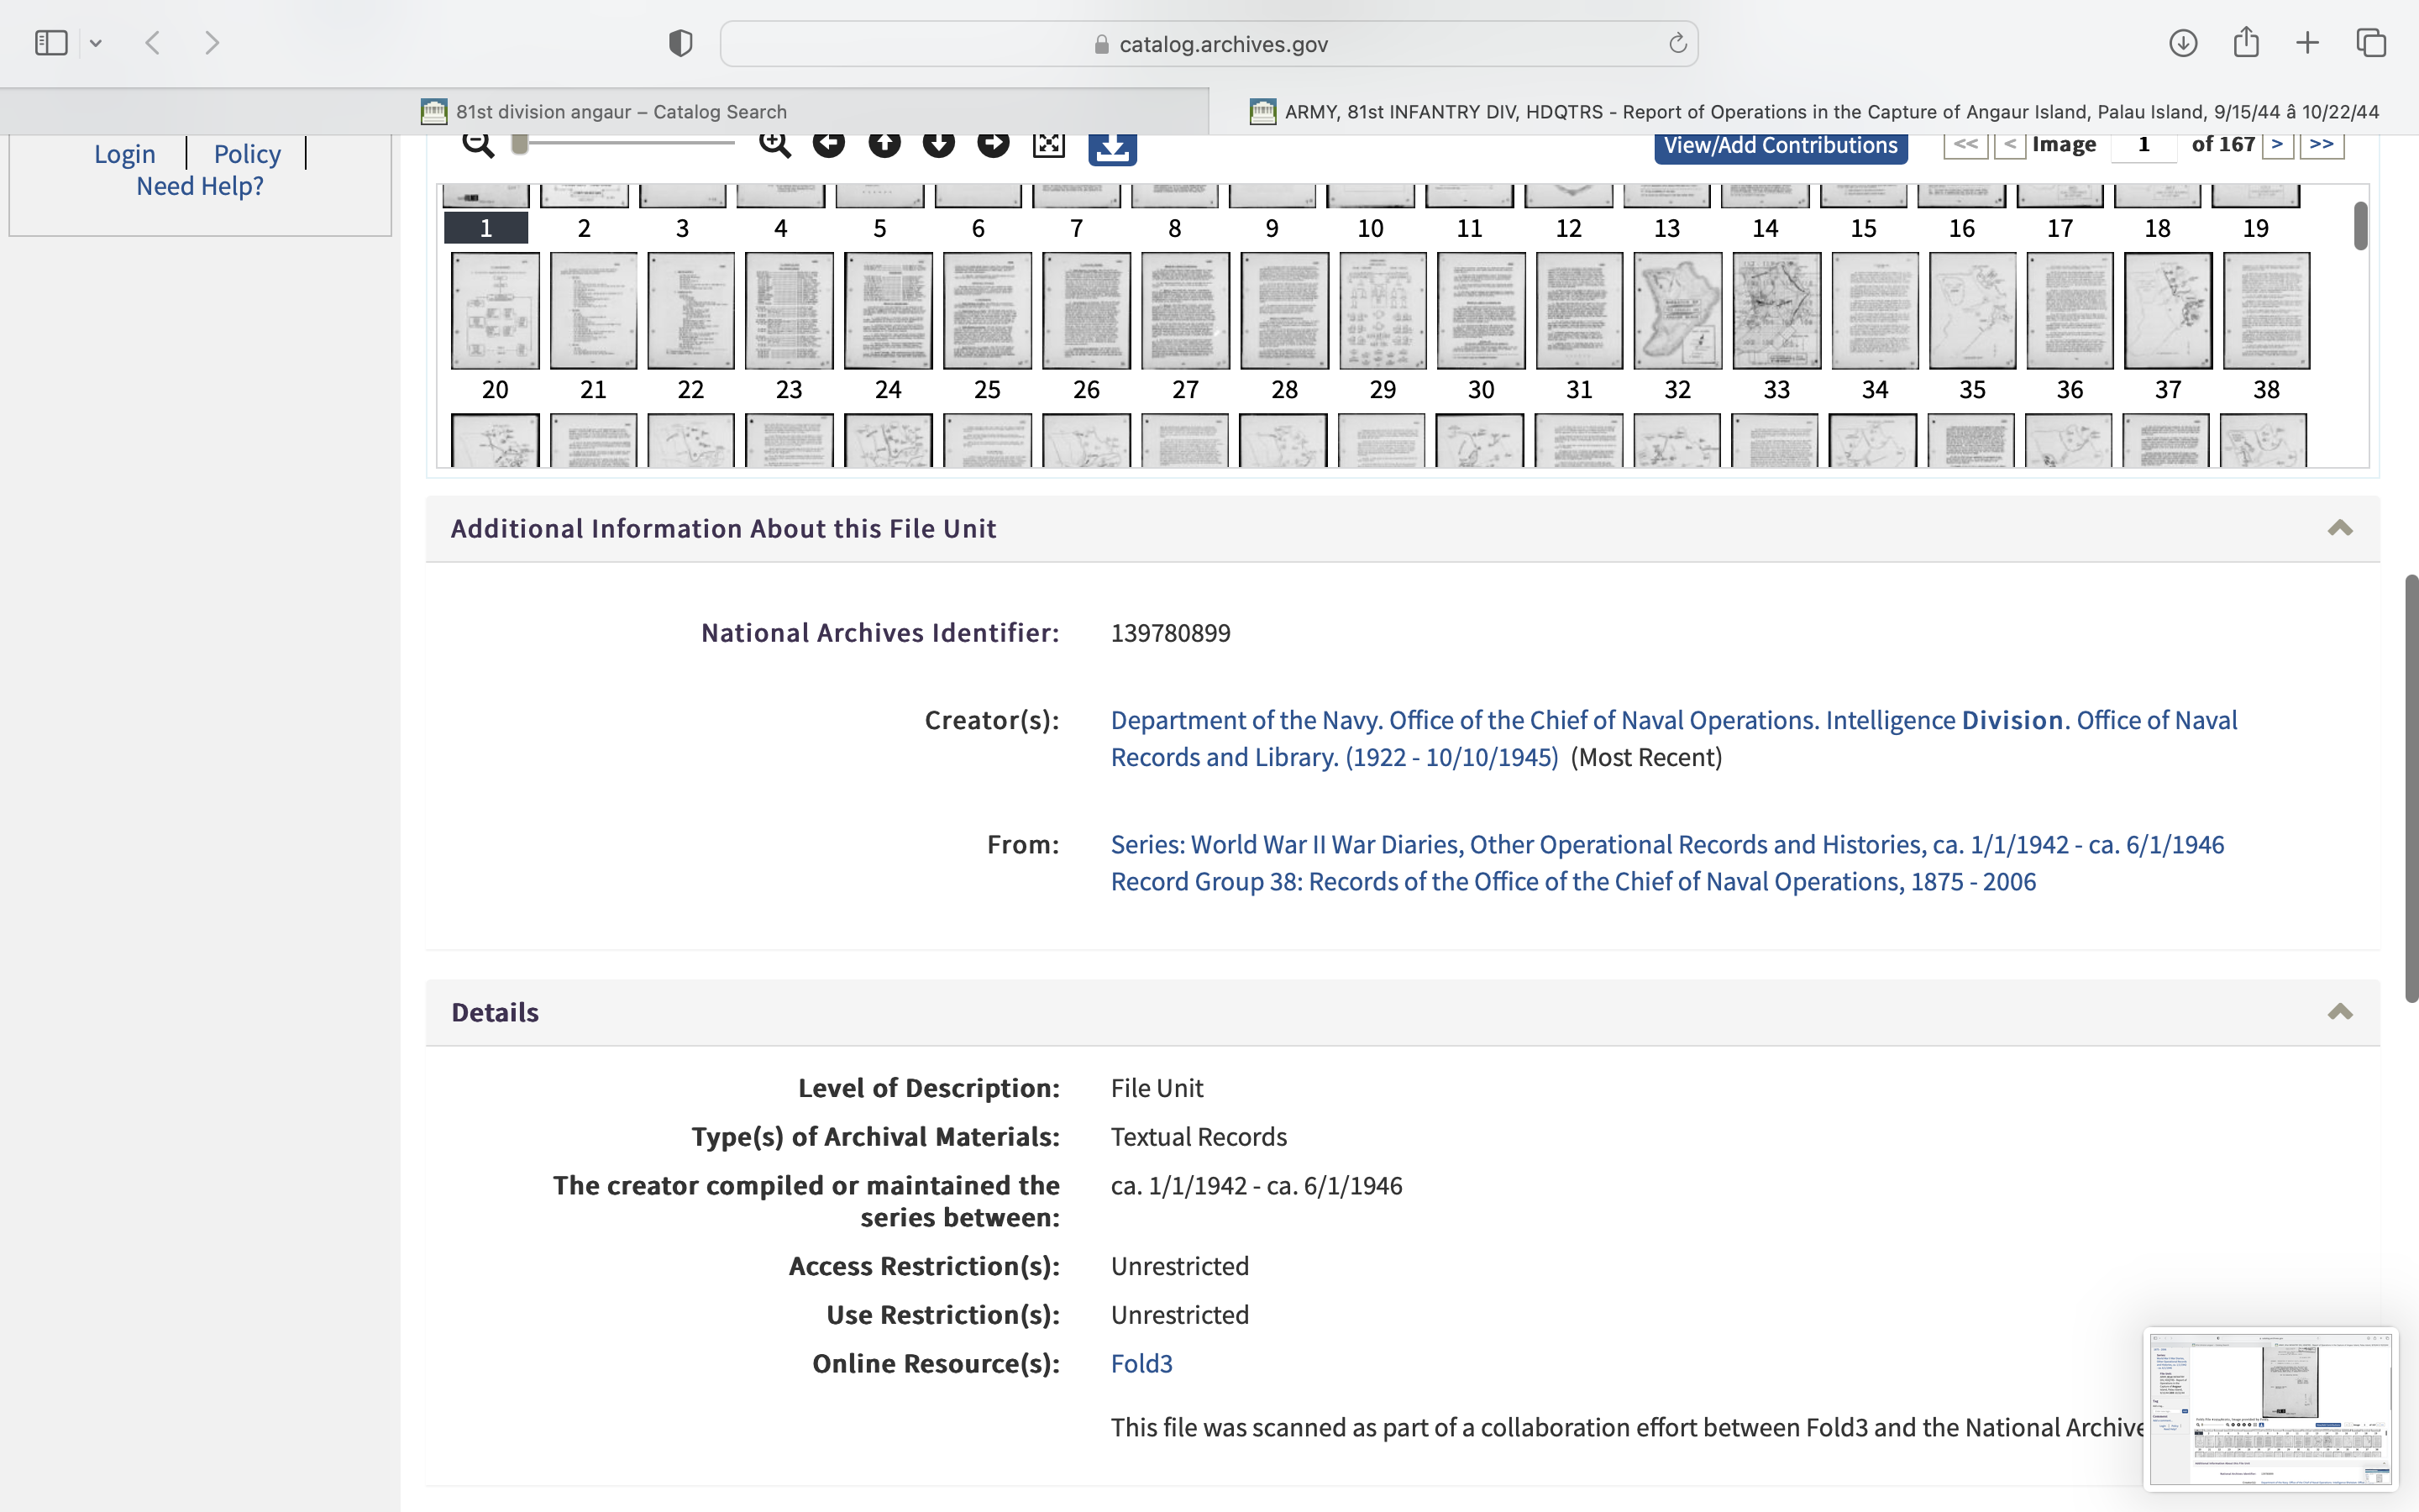Click the image number input field
The height and width of the screenshot is (1512, 2419).
pos(2144,145)
